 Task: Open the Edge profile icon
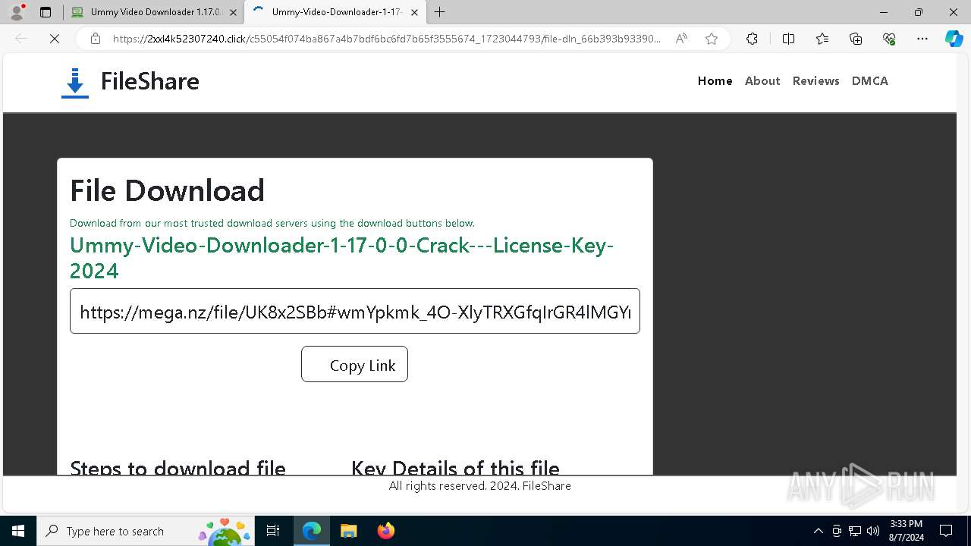click(17, 12)
